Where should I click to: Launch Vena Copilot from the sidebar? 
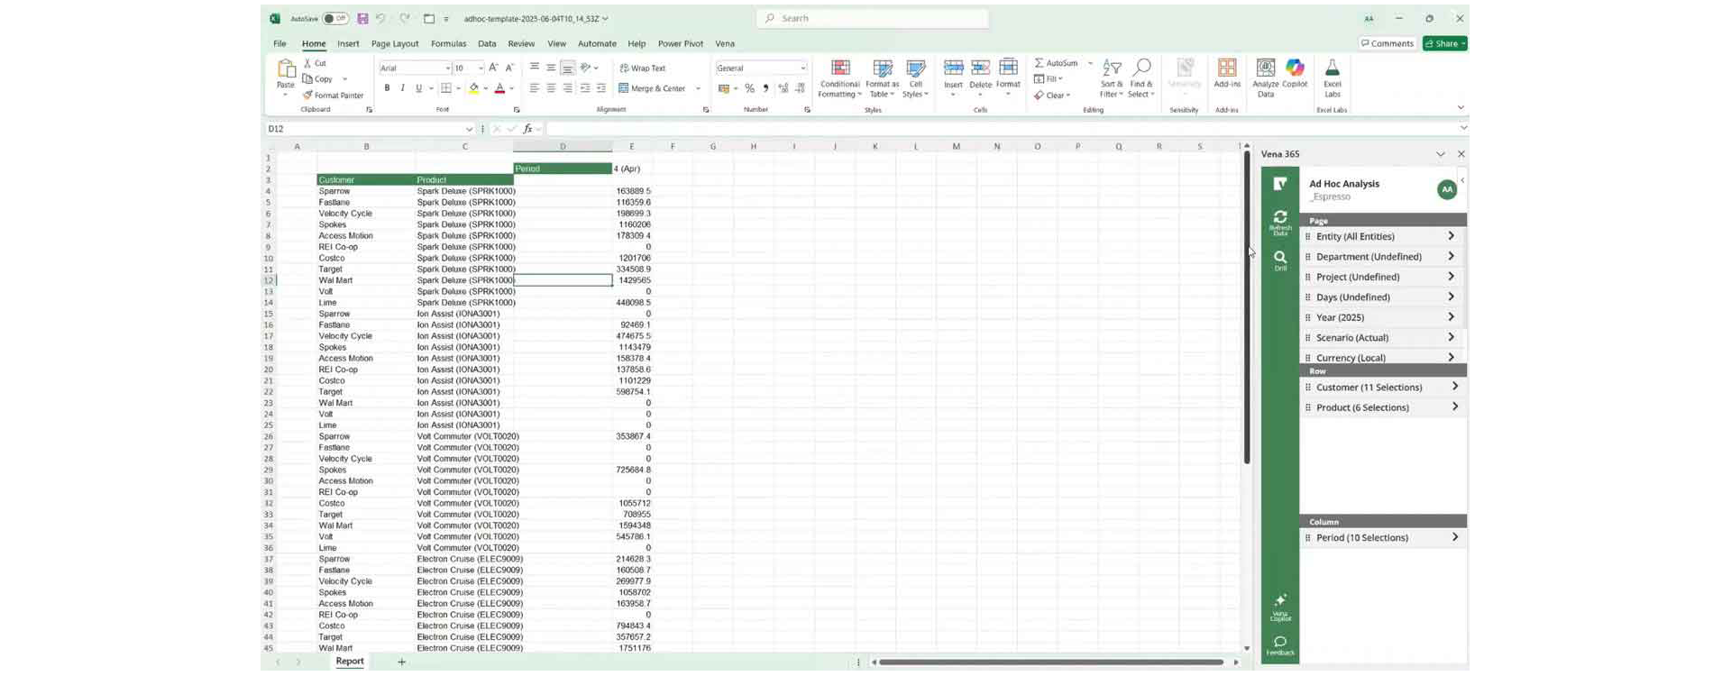point(1280,607)
